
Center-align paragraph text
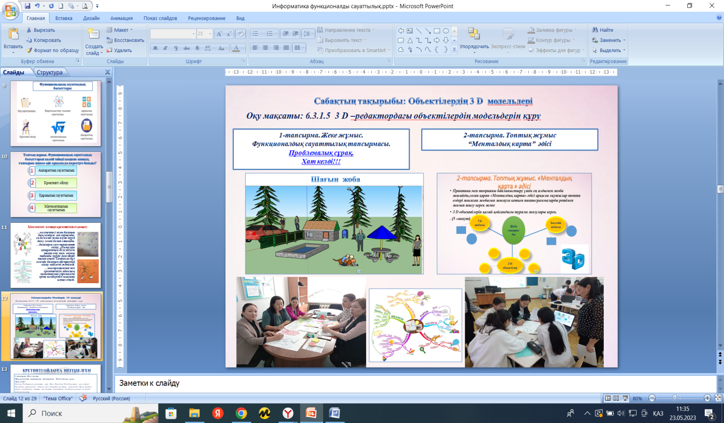[265, 48]
